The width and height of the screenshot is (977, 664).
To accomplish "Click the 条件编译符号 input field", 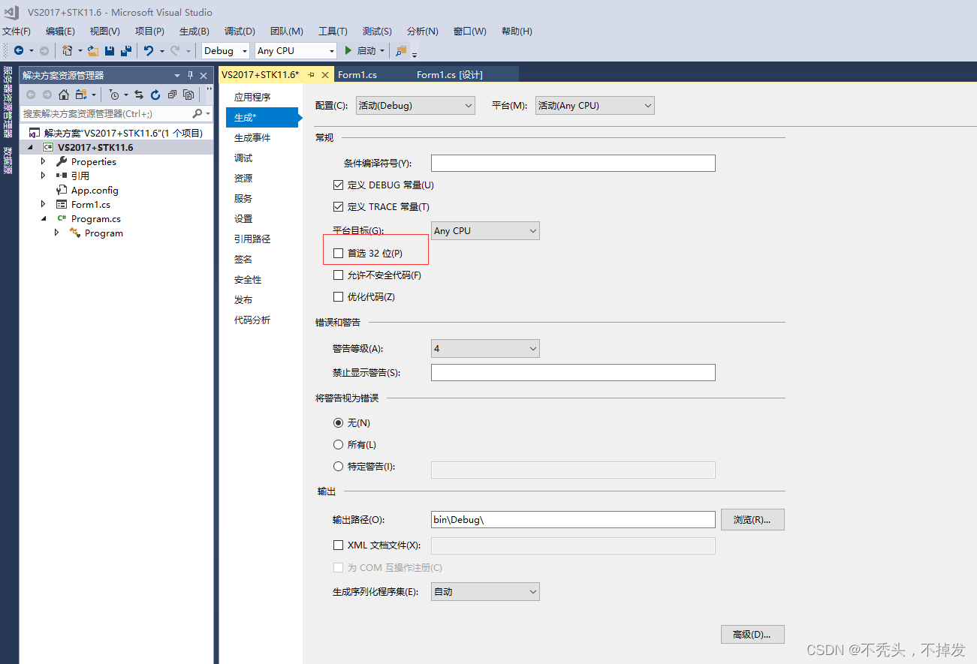I will click(573, 163).
